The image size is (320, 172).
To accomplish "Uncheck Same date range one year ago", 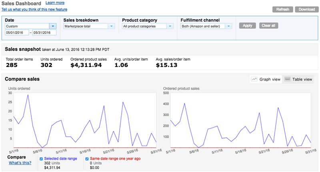I will [87, 158].
